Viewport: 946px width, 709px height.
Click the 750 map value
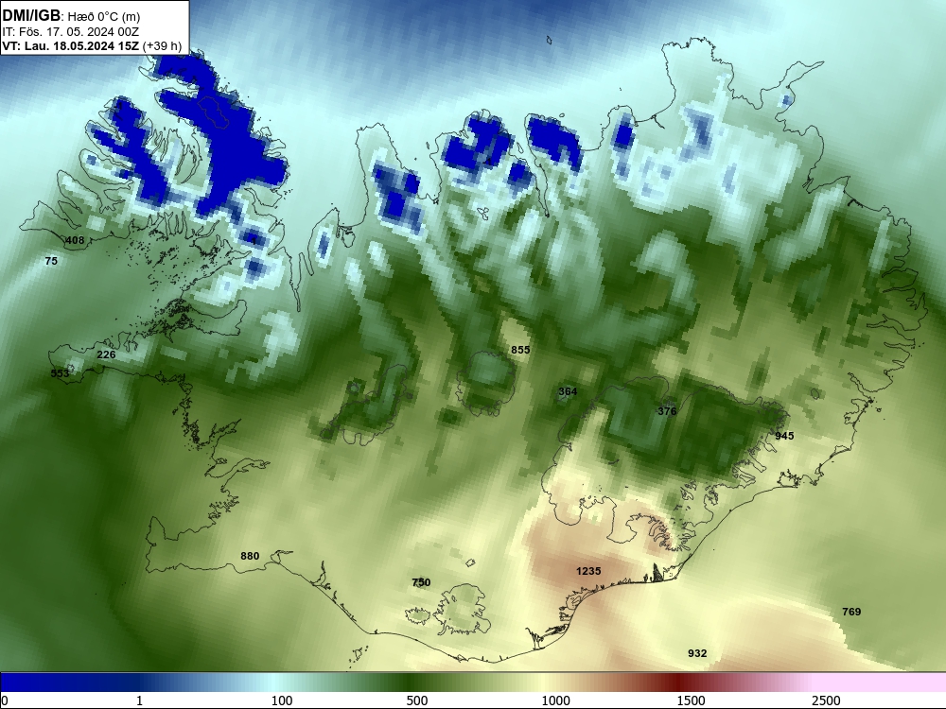click(421, 581)
